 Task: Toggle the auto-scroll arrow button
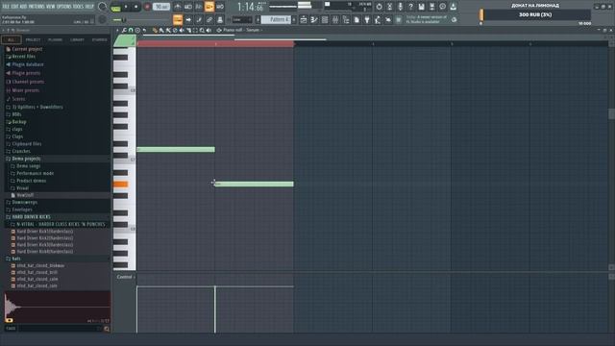point(188,19)
